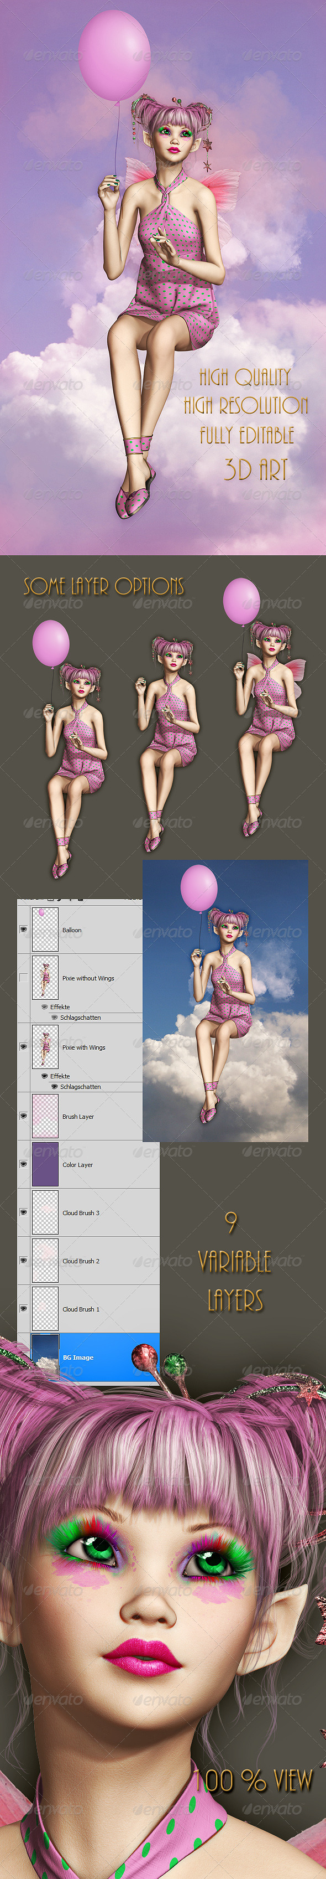Screen dimensions: 326x1879
Task: Show the Pixie without Wings layer
Action: click(23, 978)
